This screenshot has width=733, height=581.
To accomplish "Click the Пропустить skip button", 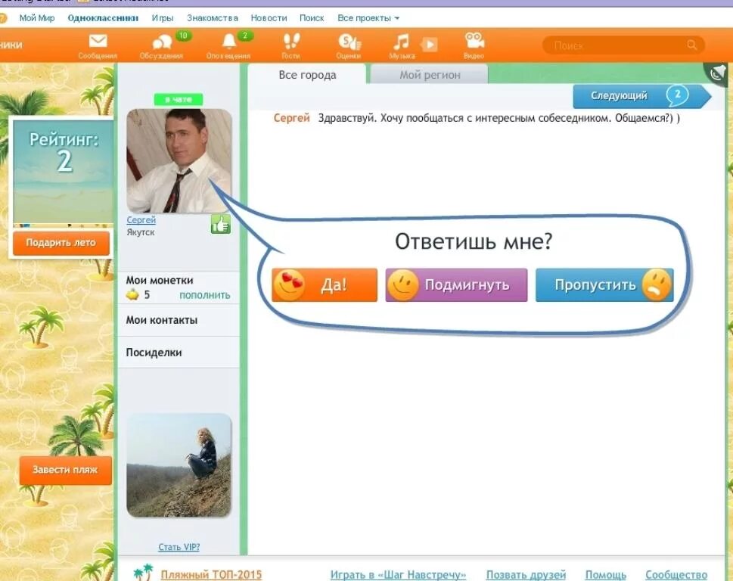I will tap(604, 284).
